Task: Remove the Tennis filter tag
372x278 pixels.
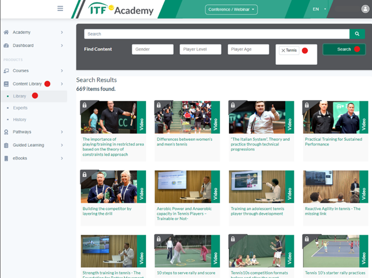Action: (x=283, y=50)
